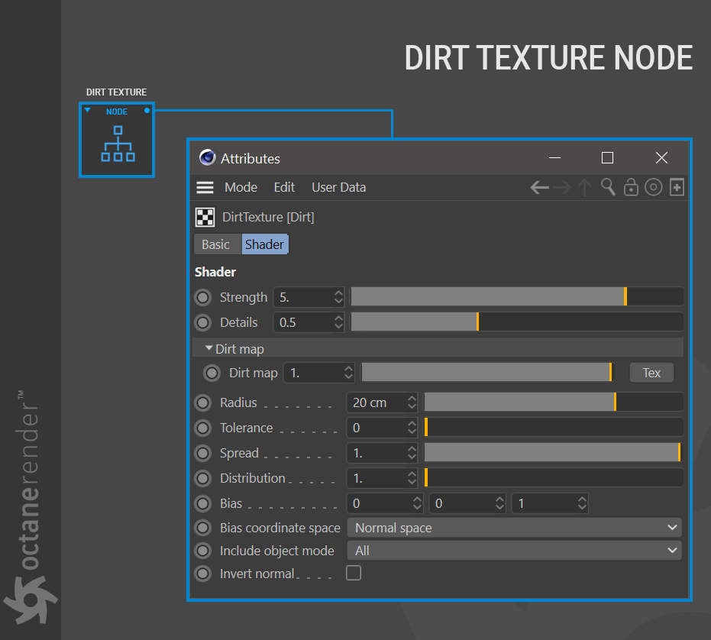The width and height of the screenshot is (711, 640).
Task: Click the Details slider bar
Action: (x=516, y=322)
